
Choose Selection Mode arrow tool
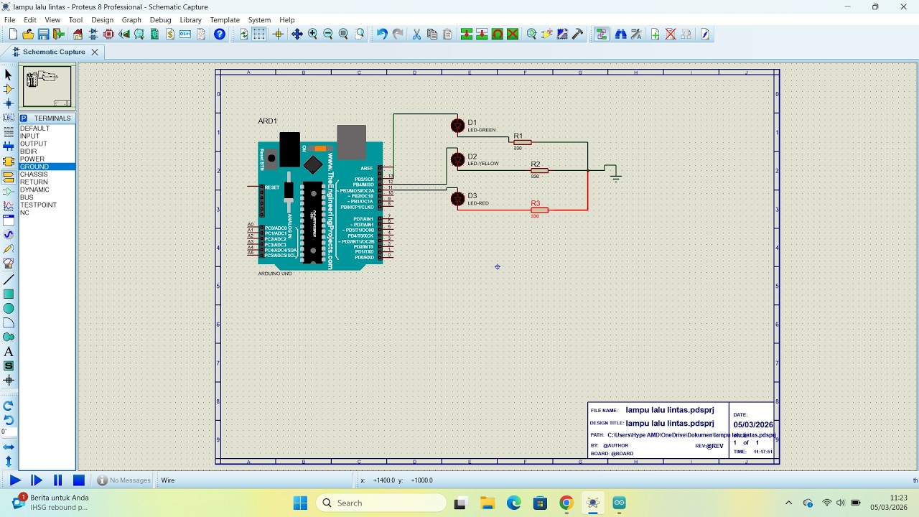pos(9,75)
